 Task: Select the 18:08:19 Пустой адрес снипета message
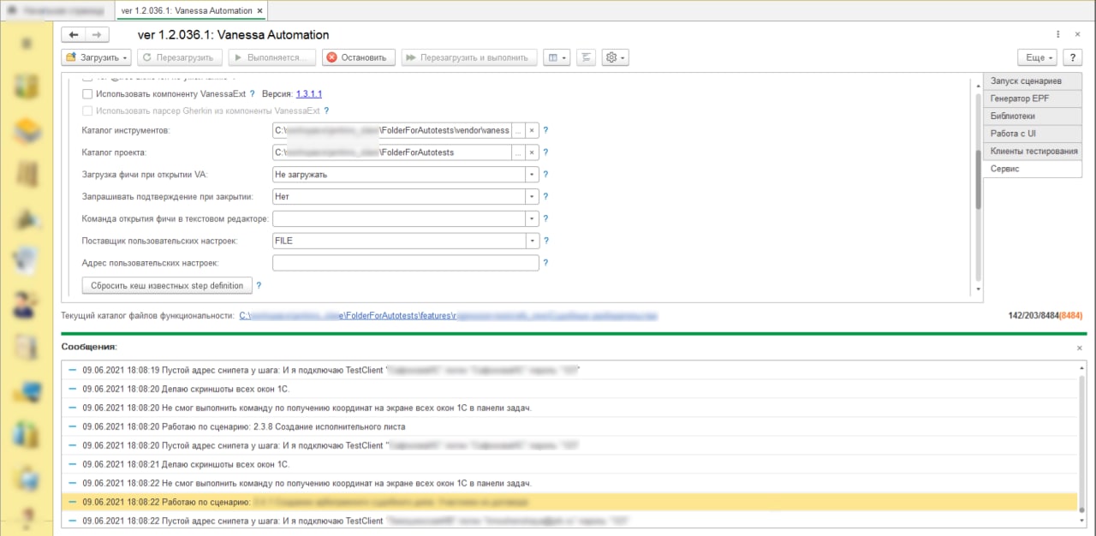(x=569, y=371)
